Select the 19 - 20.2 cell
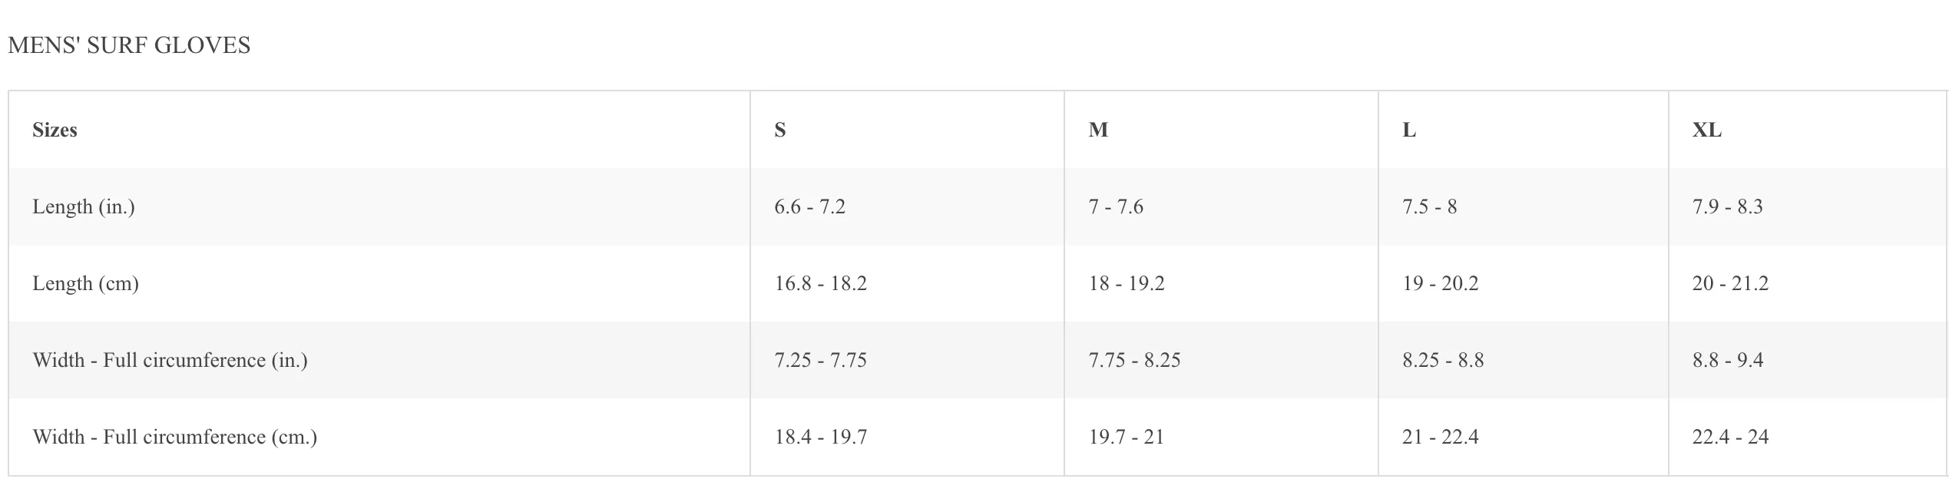The width and height of the screenshot is (1949, 482). point(1524,283)
